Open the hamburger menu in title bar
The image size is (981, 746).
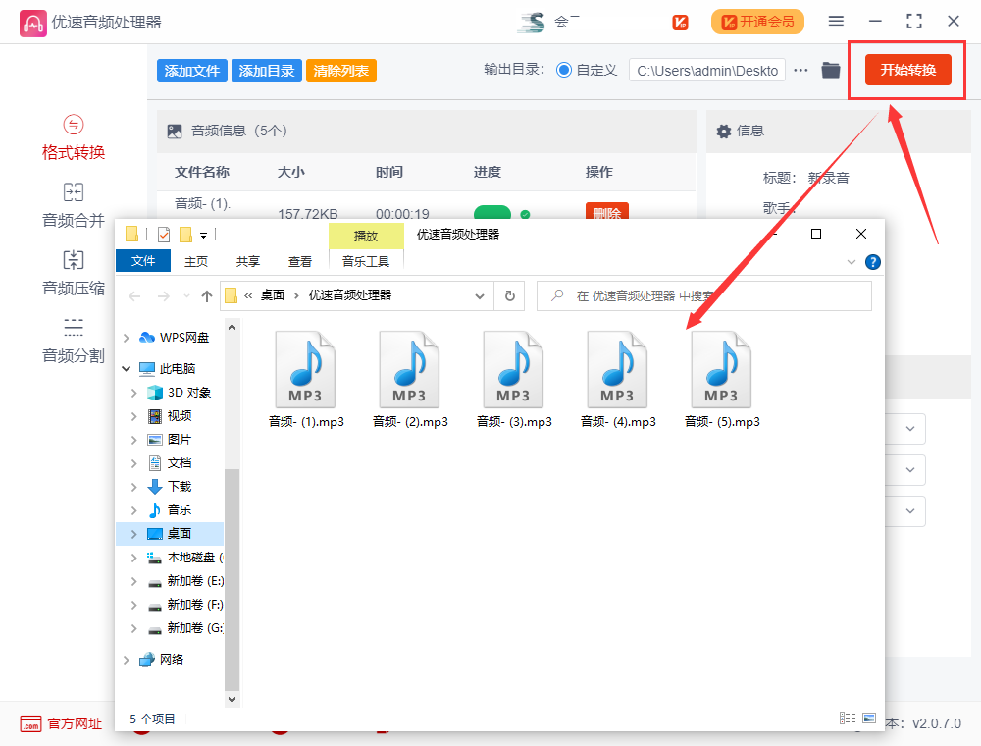[x=836, y=21]
